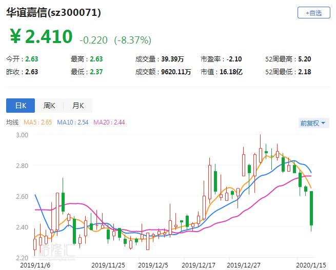Image resolution: width=336 pixels, height=270 pixels.
Task: Select the MA5 : 2.65 moving average label
Action: point(38,122)
